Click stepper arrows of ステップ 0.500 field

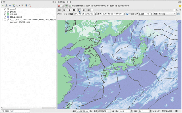[x=152, y=14]
